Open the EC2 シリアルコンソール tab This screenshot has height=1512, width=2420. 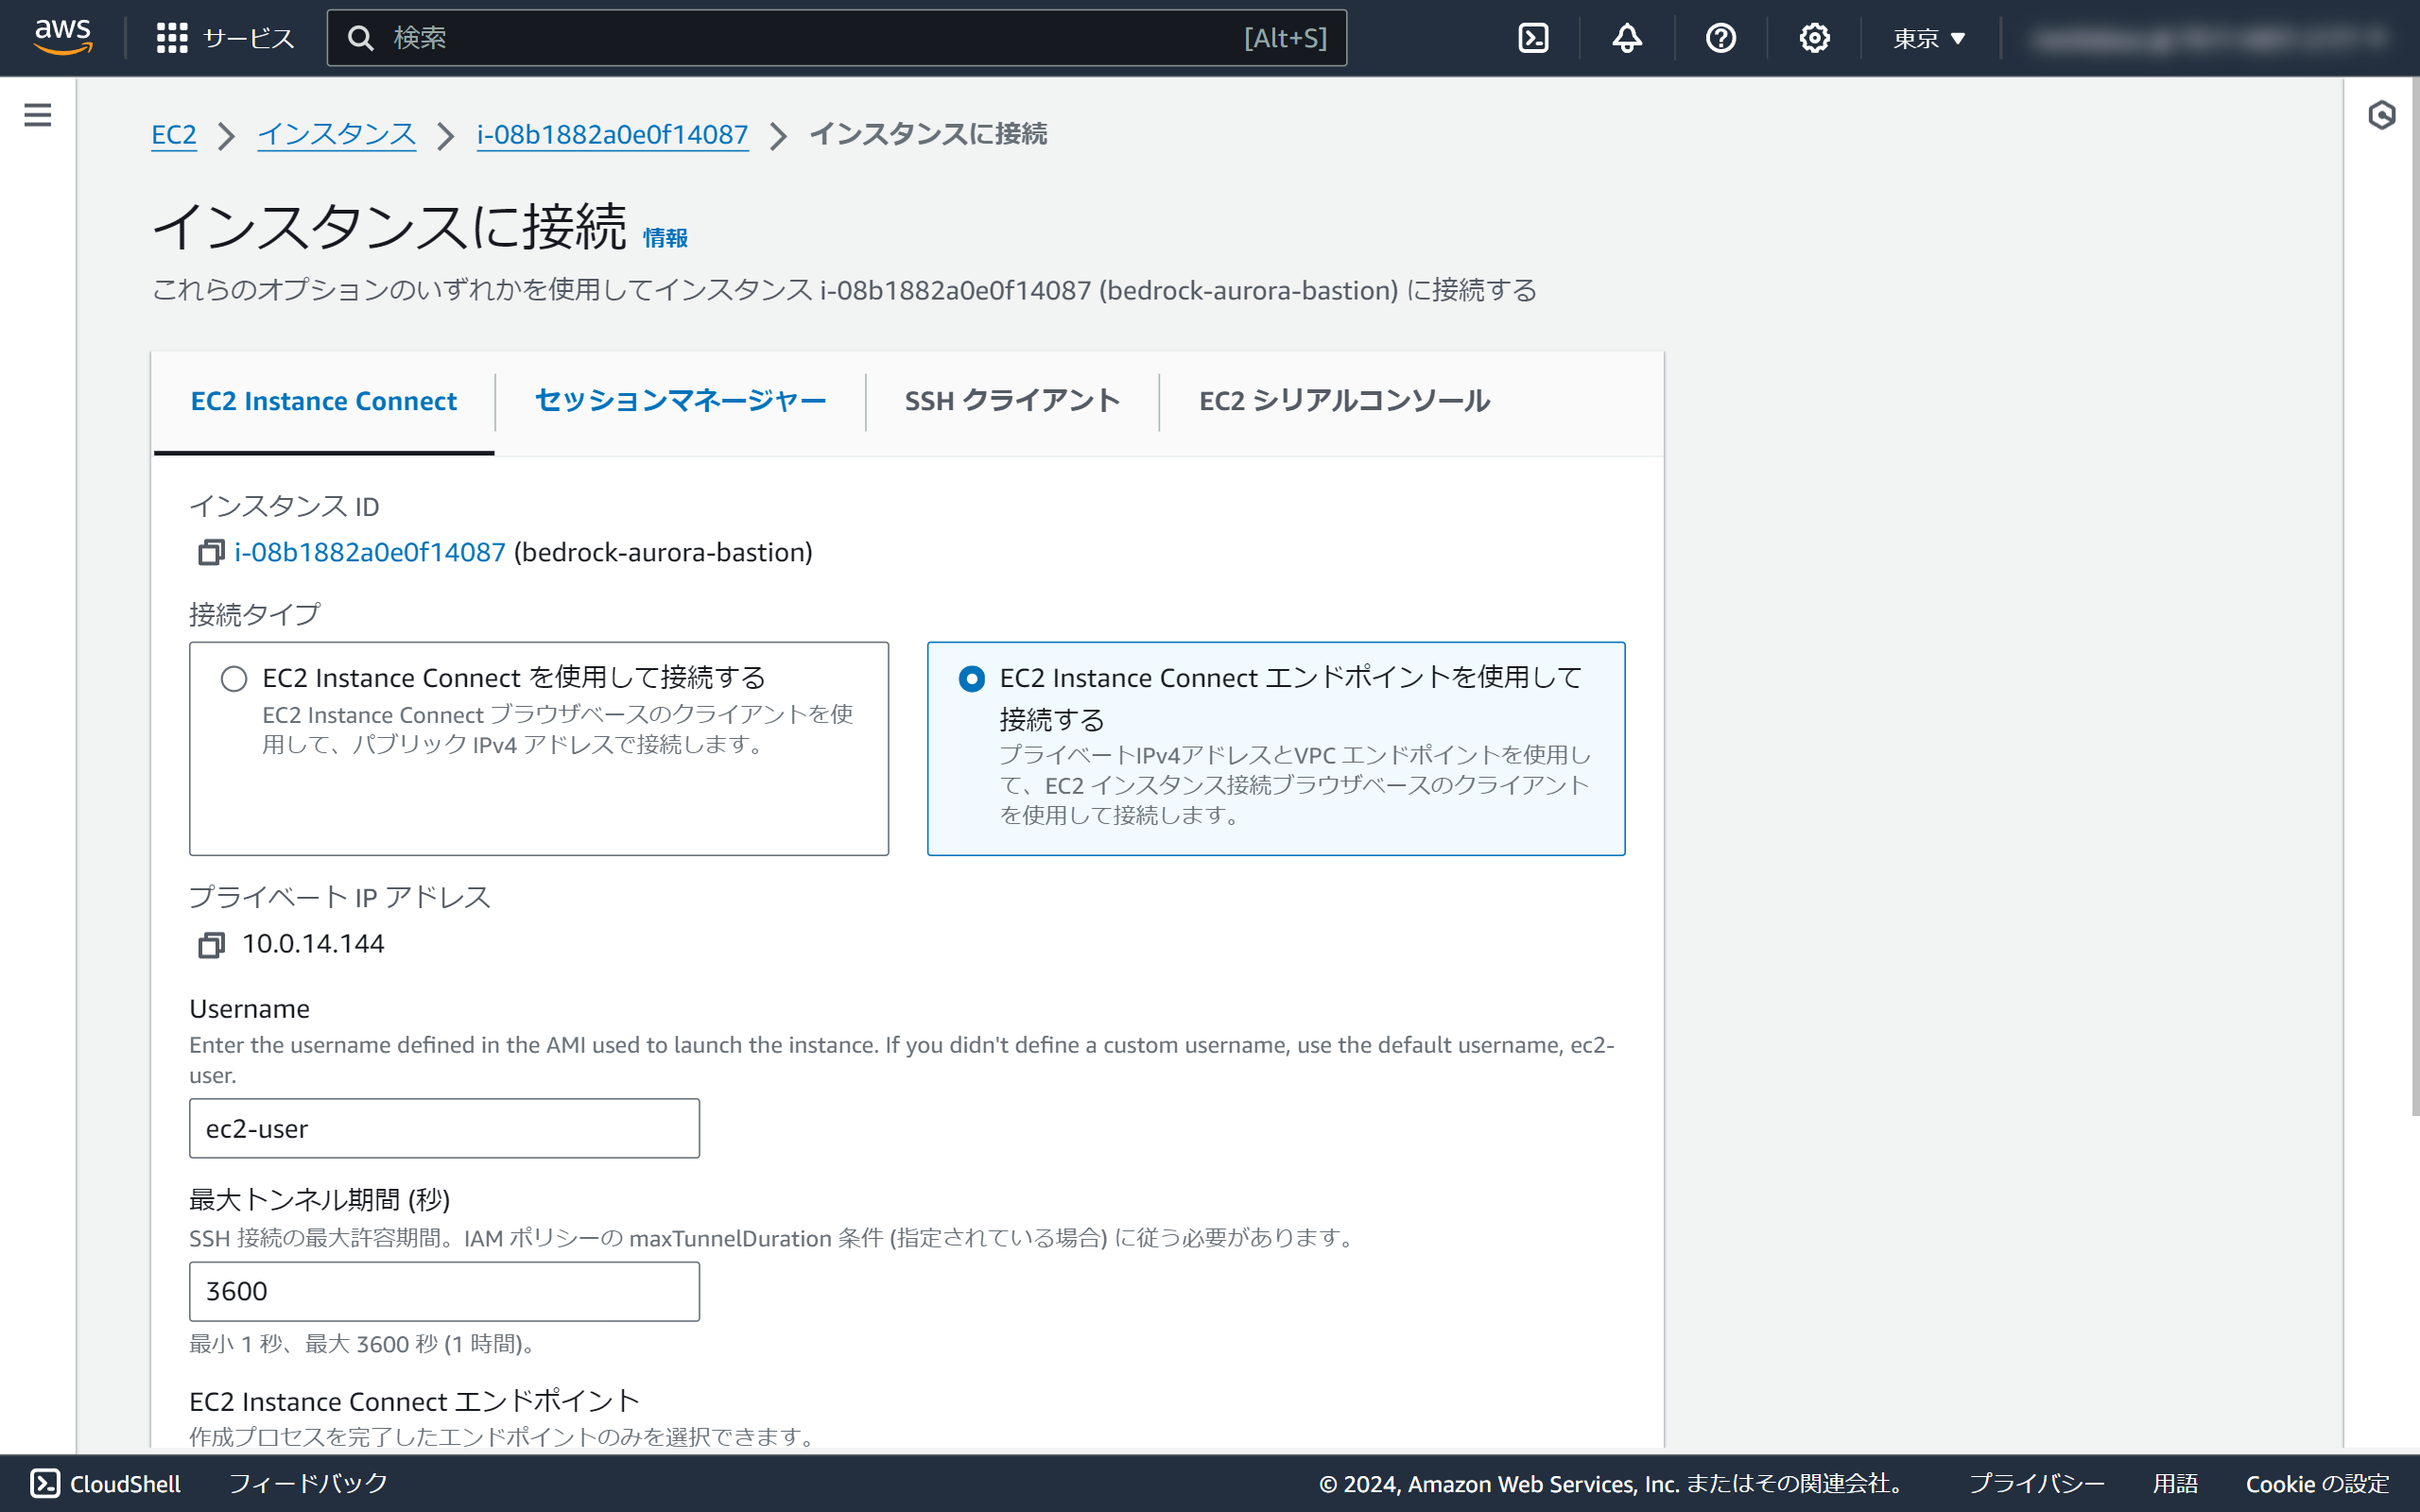(1344, 401)
